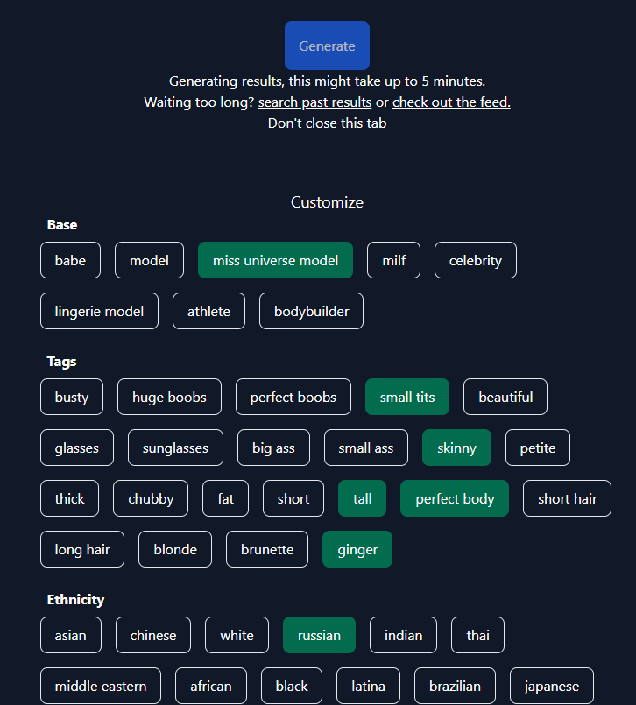
Task: Select the athlete base option
Action: tap(208, 311)
